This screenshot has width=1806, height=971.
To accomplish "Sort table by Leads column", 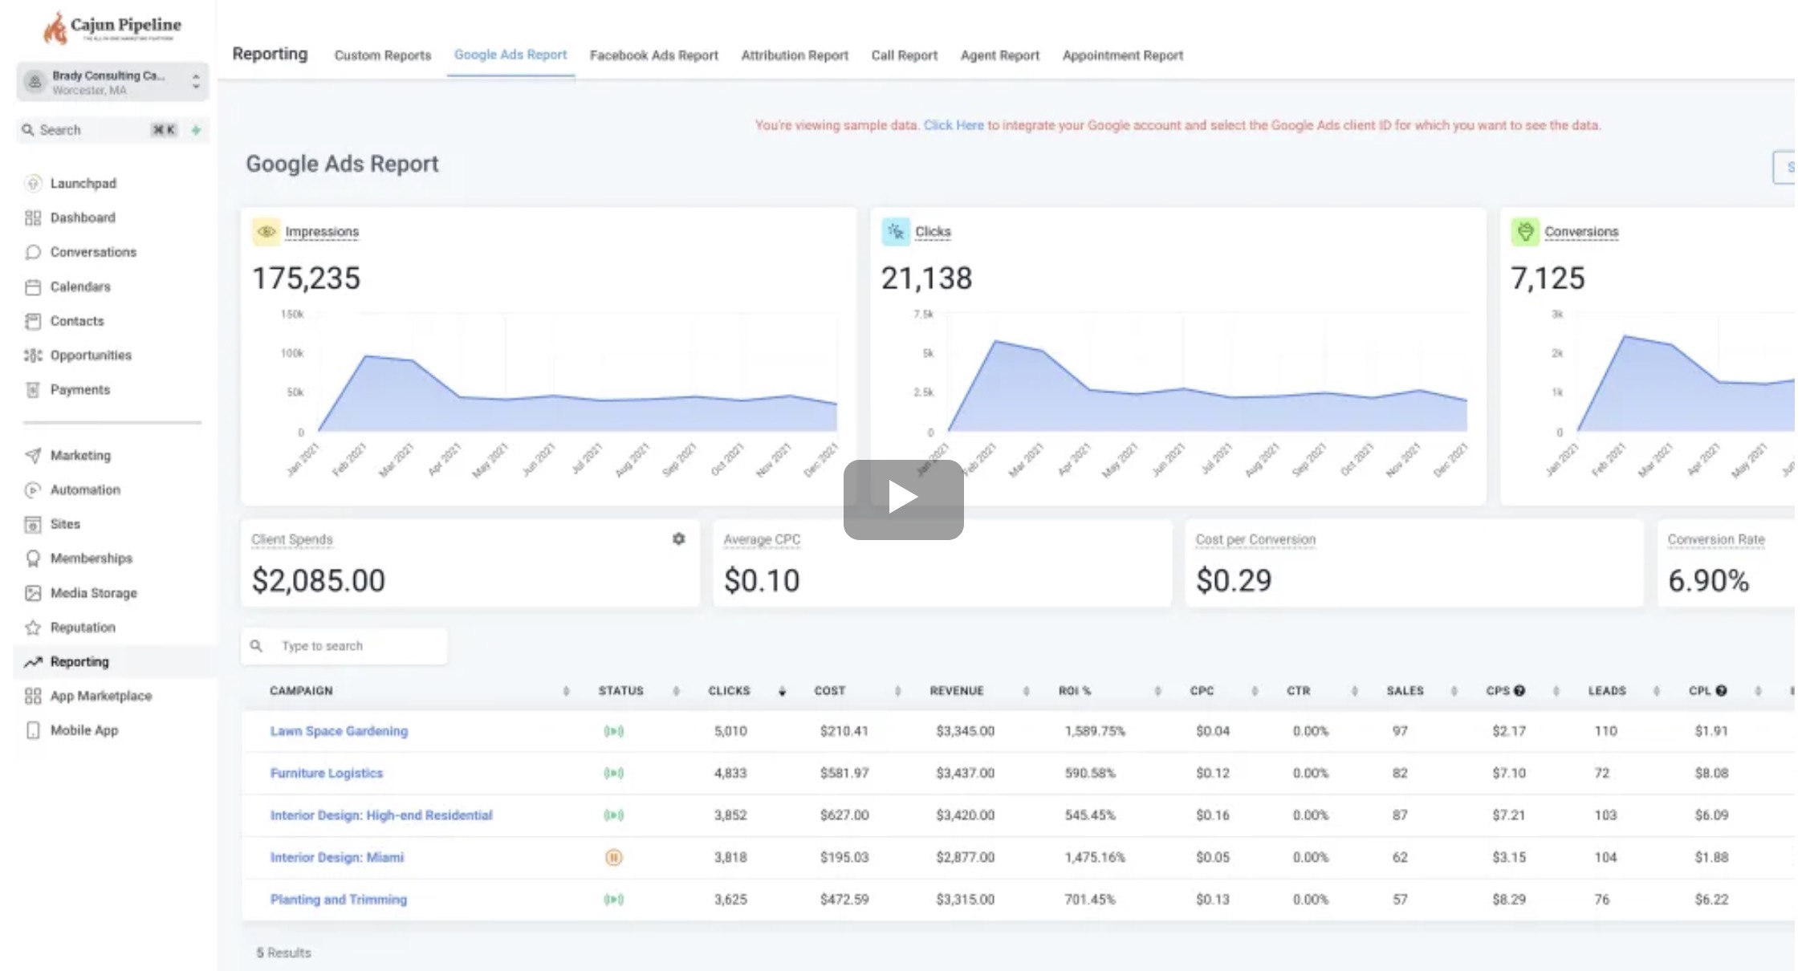I will coord(1657,691).
